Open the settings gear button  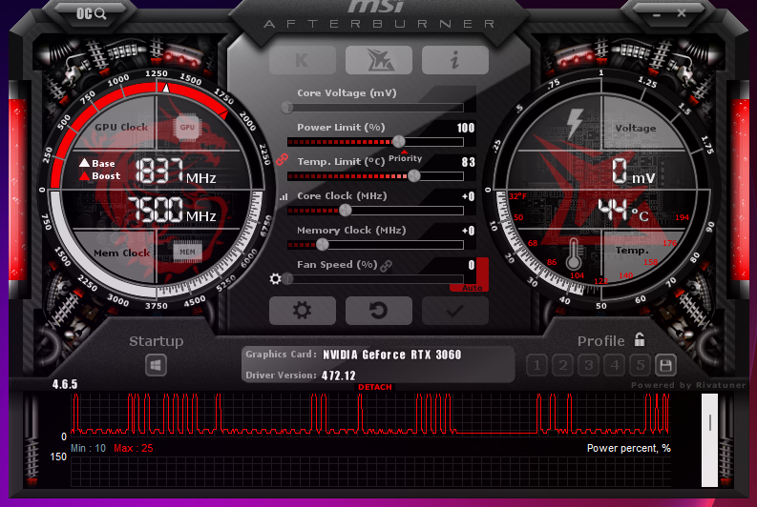(x=303, y=311)
